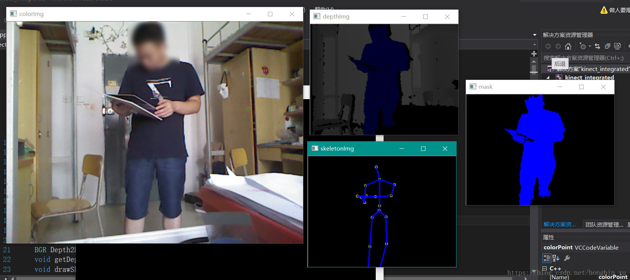Click the depthImg window title icon
Screen dimensions: 630x280
(x=317, y=16)
